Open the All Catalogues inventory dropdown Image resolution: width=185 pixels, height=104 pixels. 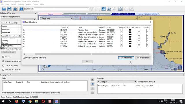tap(136, 82)
